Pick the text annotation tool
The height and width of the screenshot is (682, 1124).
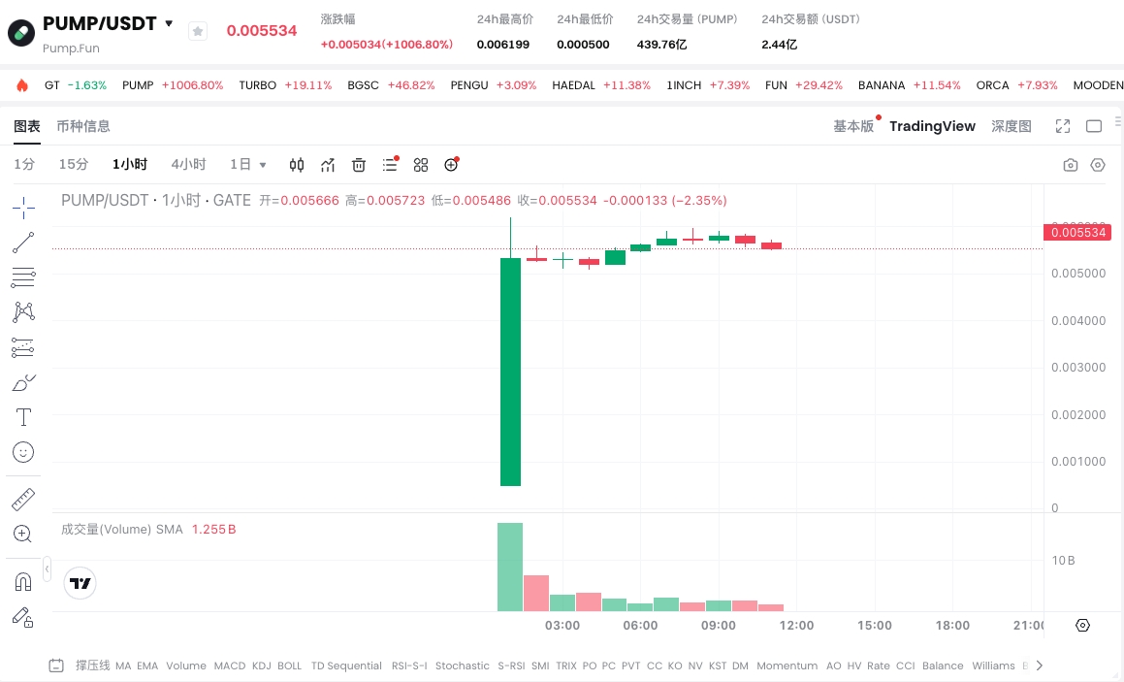coord(23,417)
